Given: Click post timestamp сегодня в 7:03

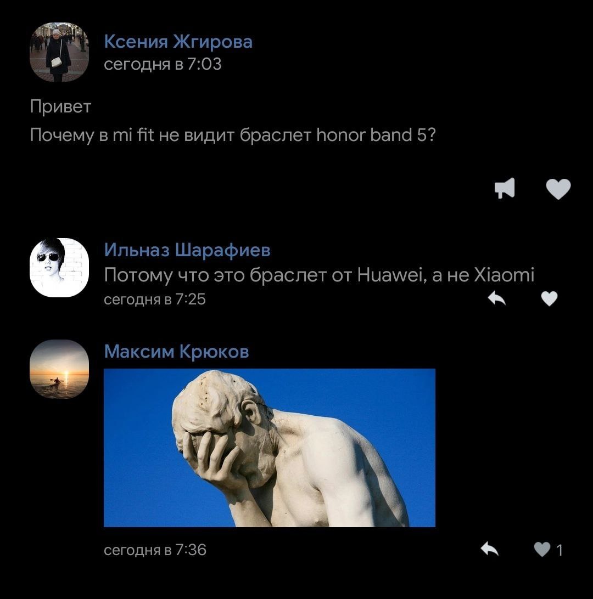Looking at the screenshot, I should [163, 64].
